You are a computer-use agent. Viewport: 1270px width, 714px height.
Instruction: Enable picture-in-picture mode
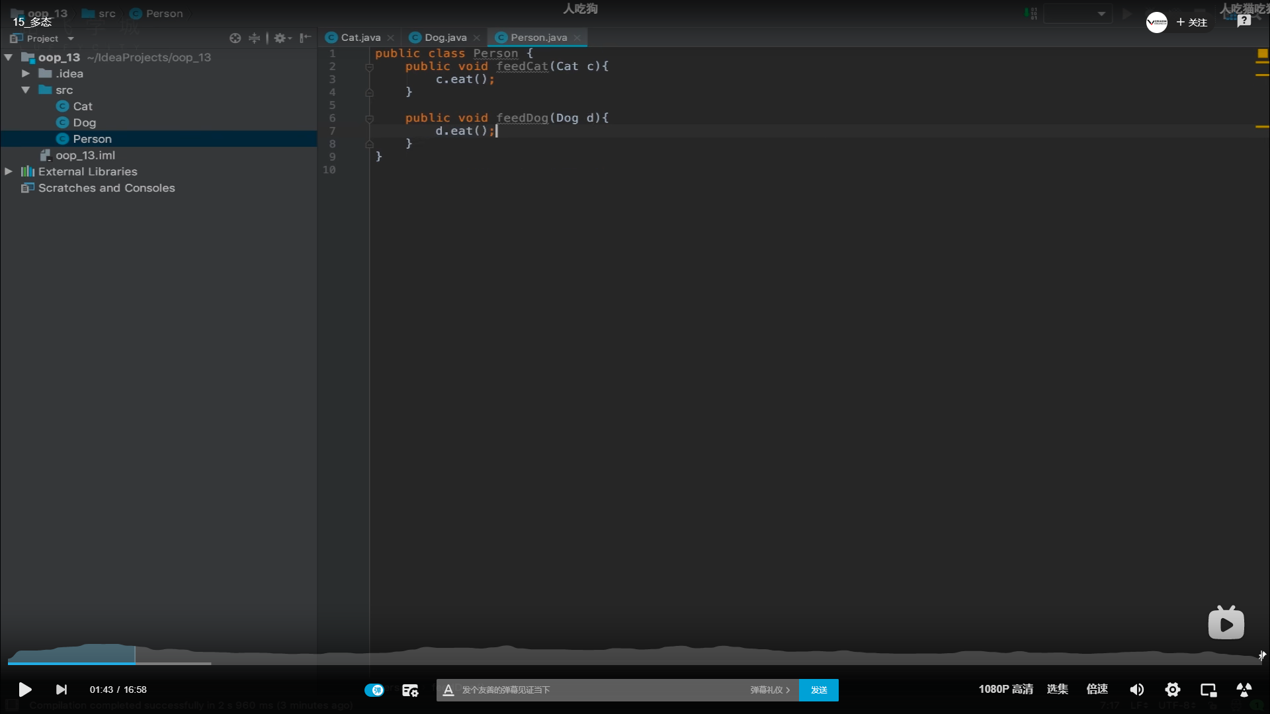1208,690
